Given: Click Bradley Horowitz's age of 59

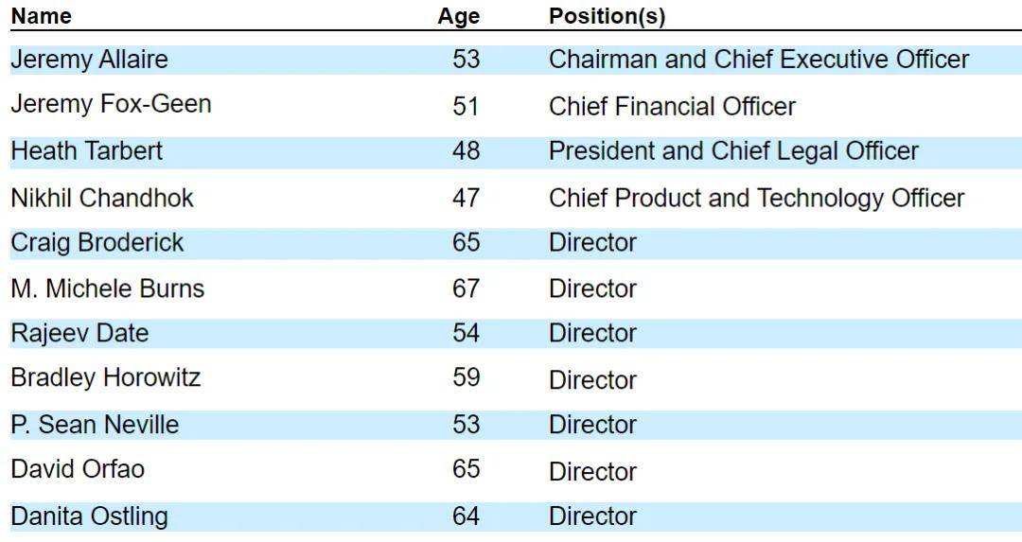Looking at the screenshot, I should (466, 378).
